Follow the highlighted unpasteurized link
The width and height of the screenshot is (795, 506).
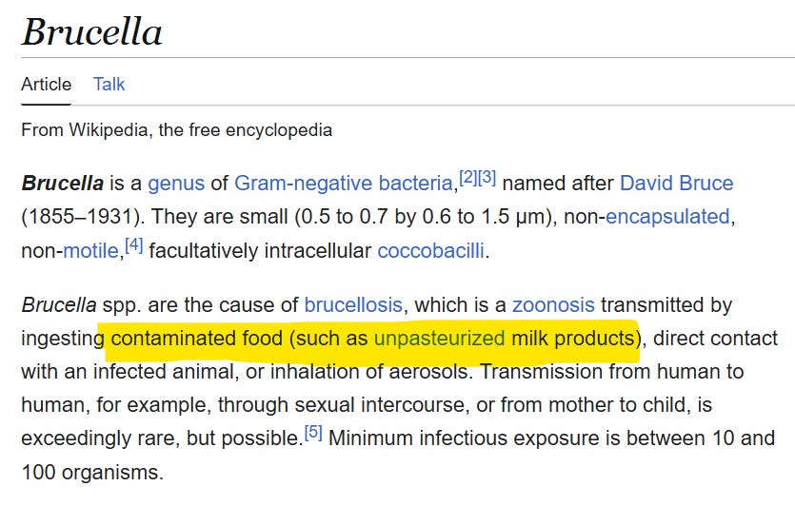click(x=439, y=338)
